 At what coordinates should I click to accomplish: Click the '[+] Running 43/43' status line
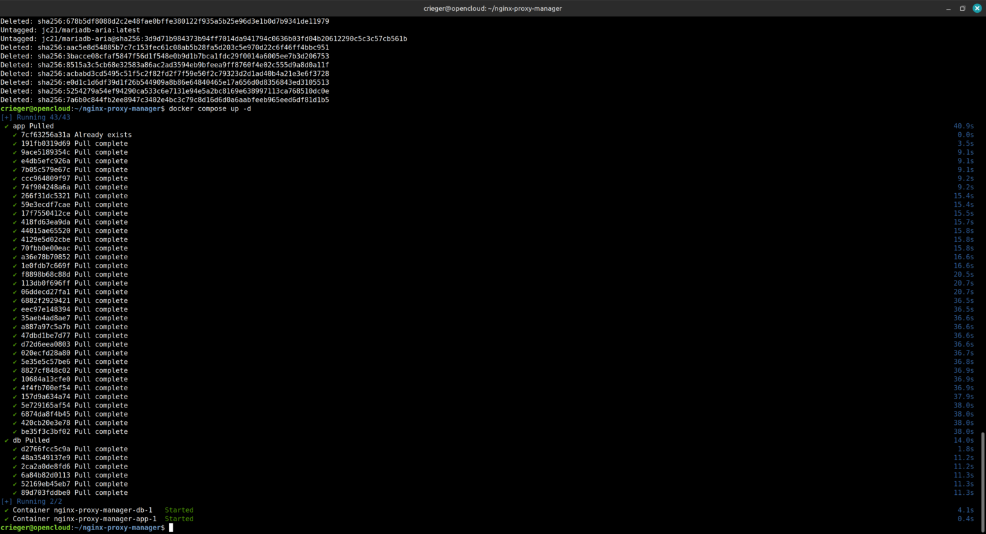click(36, 117)
